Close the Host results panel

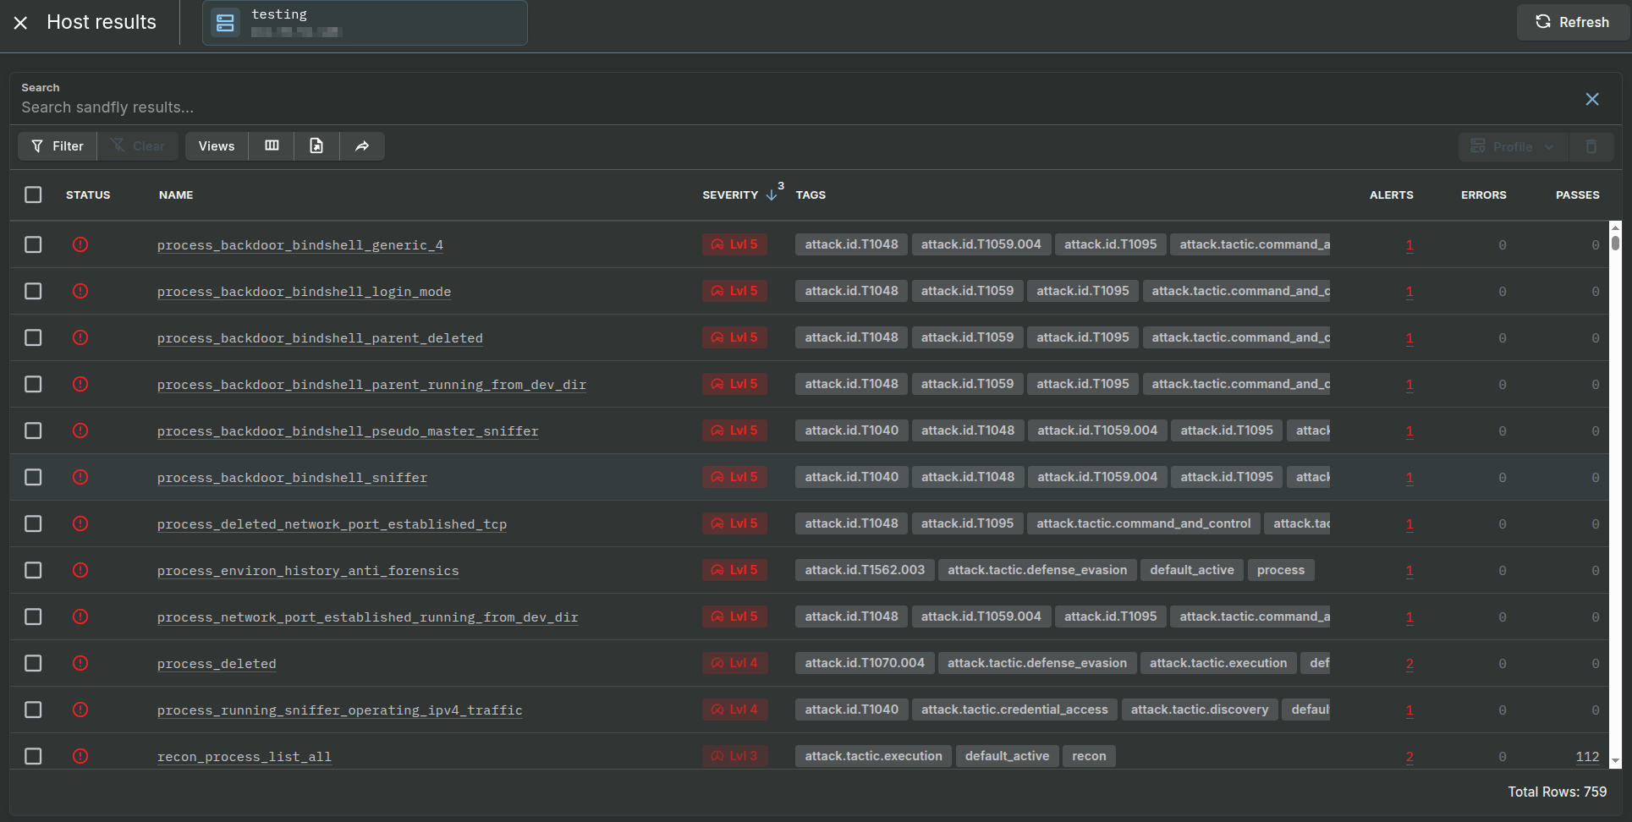tap(21, 23)
